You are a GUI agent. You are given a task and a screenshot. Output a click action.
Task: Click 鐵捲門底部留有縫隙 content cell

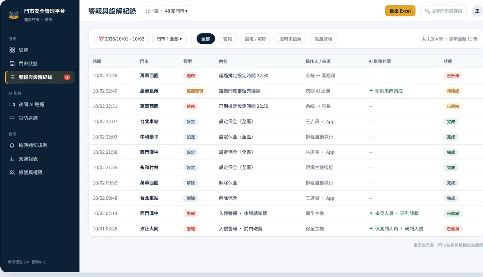pos(240,91)
